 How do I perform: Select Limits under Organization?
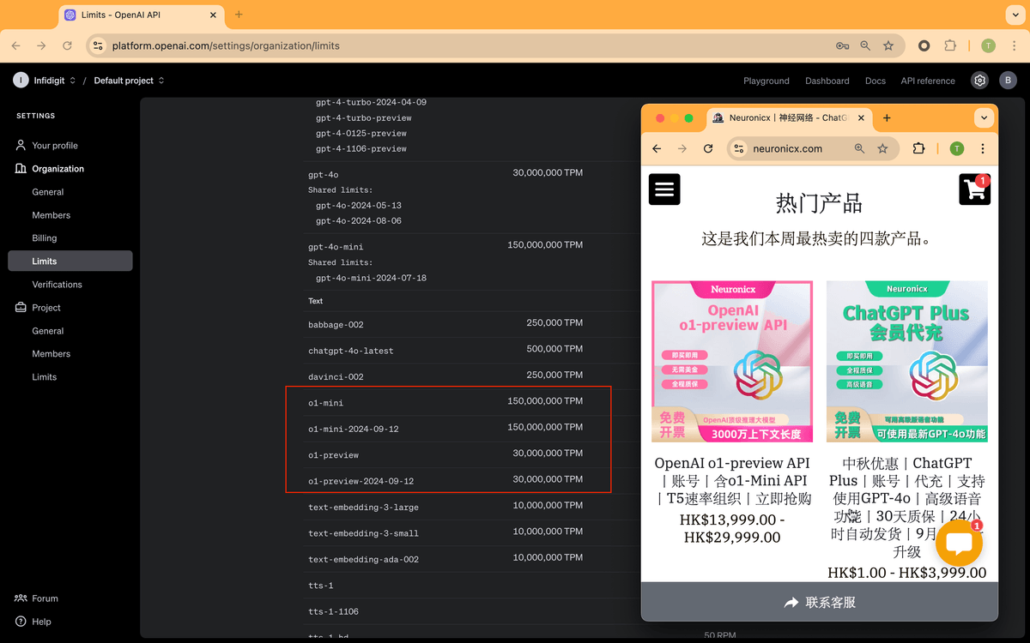coord(70,261)
